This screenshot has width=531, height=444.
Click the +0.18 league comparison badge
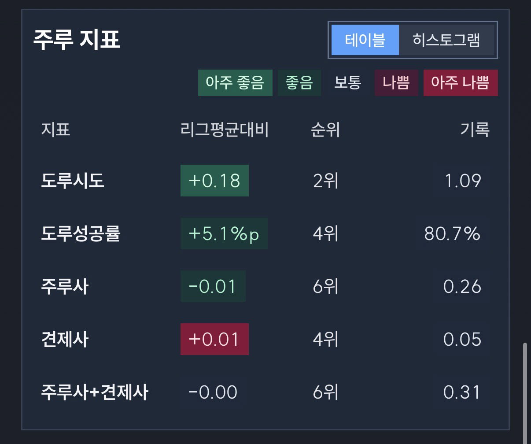(x=214, y=181)
